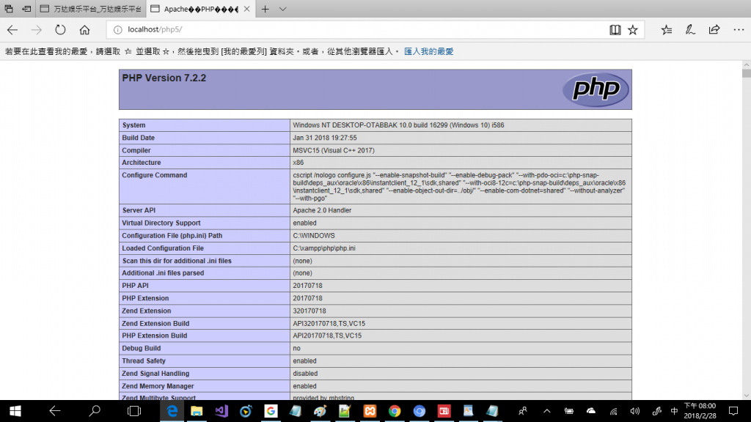Click the 'Loaded Configuration File' row label

[162, 248]
